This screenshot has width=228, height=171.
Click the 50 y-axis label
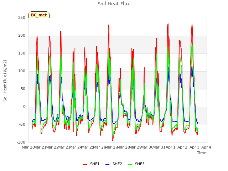[23, 89]
